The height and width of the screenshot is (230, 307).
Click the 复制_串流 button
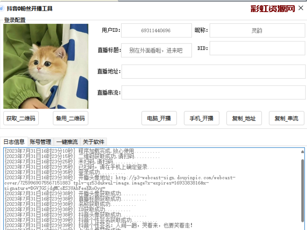(x=286, y=119)
